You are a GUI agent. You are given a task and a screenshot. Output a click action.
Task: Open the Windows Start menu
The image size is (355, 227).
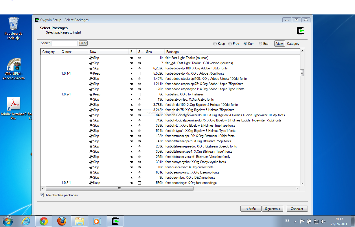coord(8,221)
